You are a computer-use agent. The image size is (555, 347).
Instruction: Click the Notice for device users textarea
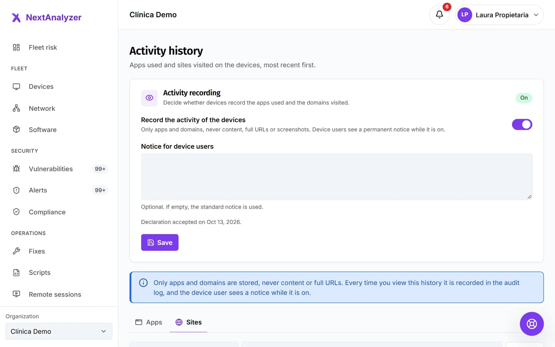point(337,177)
